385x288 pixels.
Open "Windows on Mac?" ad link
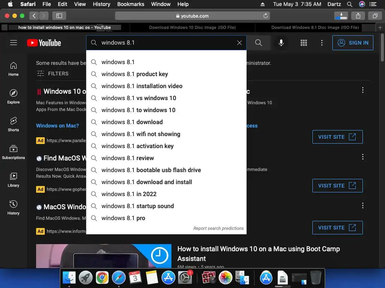(x=58, y=126)
